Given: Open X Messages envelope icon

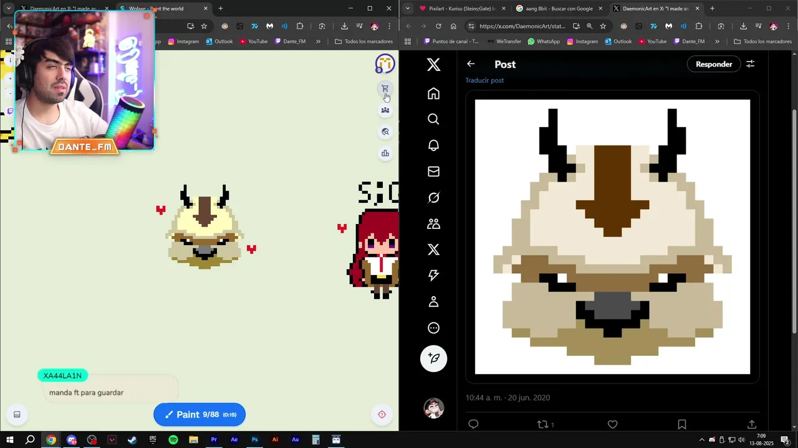Looking at the screenshot, I should (x=433, y=172).
